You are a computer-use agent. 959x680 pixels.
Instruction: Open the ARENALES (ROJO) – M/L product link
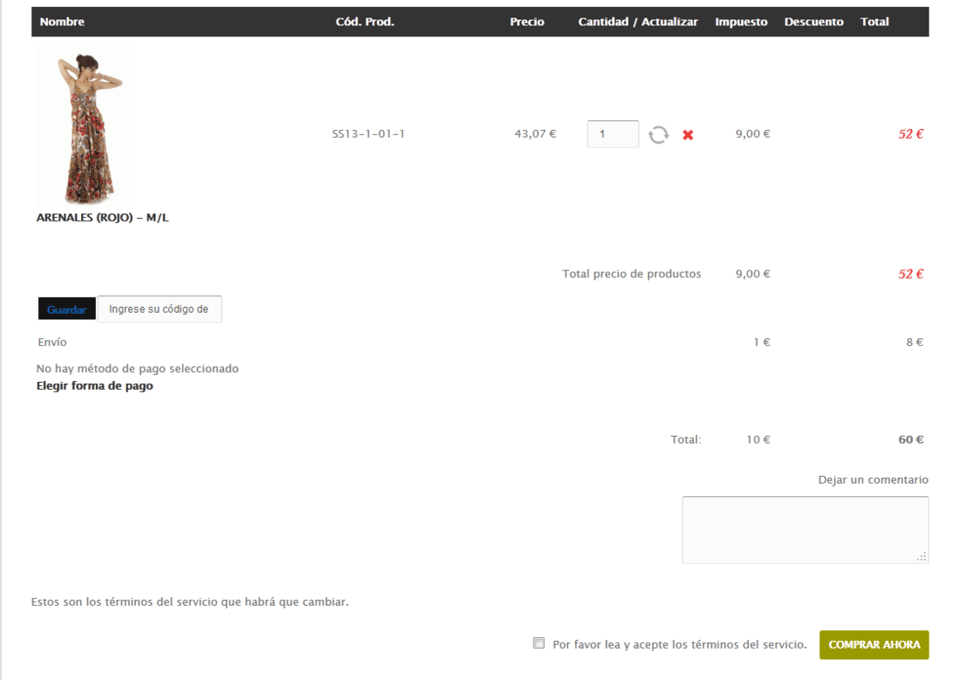click(102, 217)
